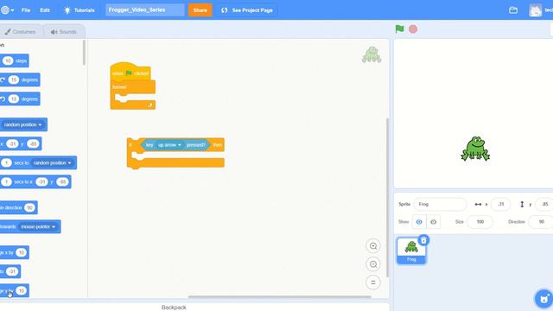Open the File menu
This screenshot has width=553, height=311.
(x=26, y=10)
